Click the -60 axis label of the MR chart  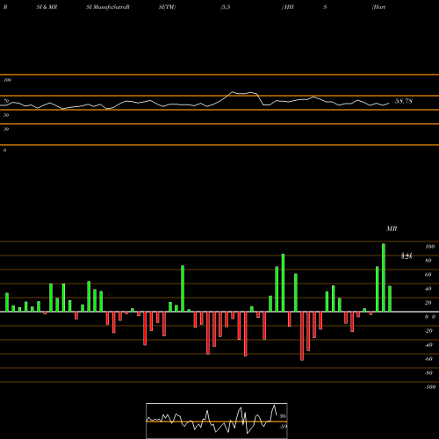(x=428, y=359)
